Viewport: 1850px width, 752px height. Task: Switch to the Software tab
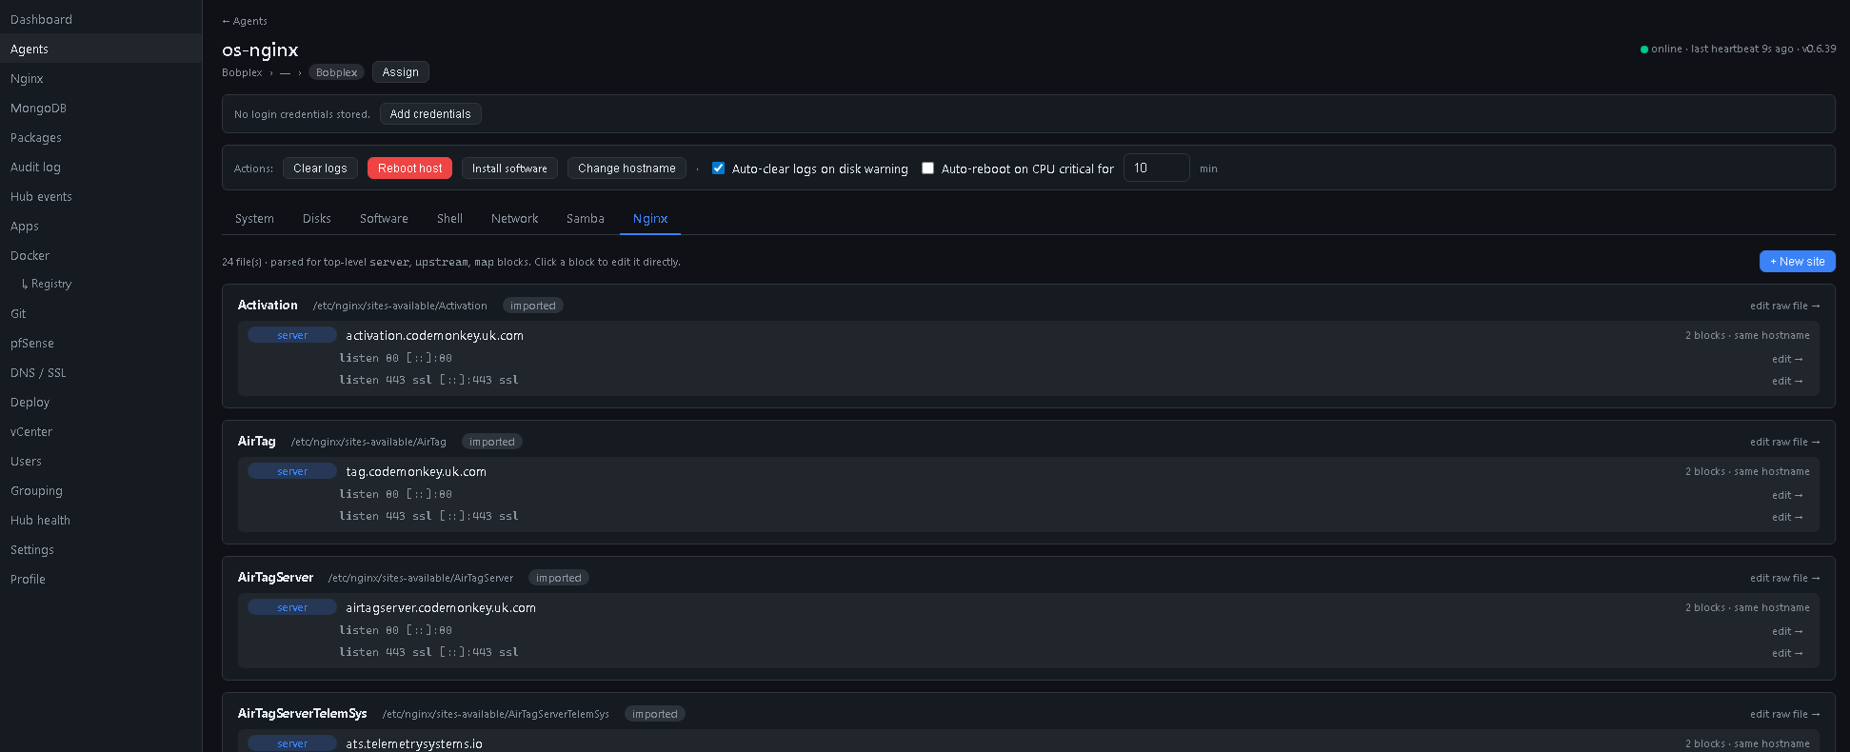[384, 219]
